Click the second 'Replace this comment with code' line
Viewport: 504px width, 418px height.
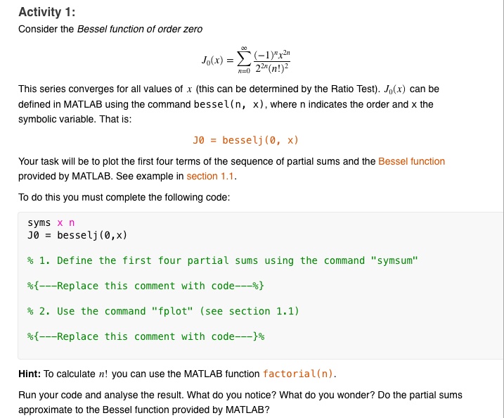pos(146,336)
